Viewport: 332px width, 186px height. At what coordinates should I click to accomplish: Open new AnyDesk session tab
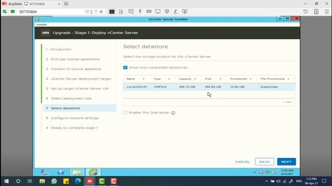66,4
